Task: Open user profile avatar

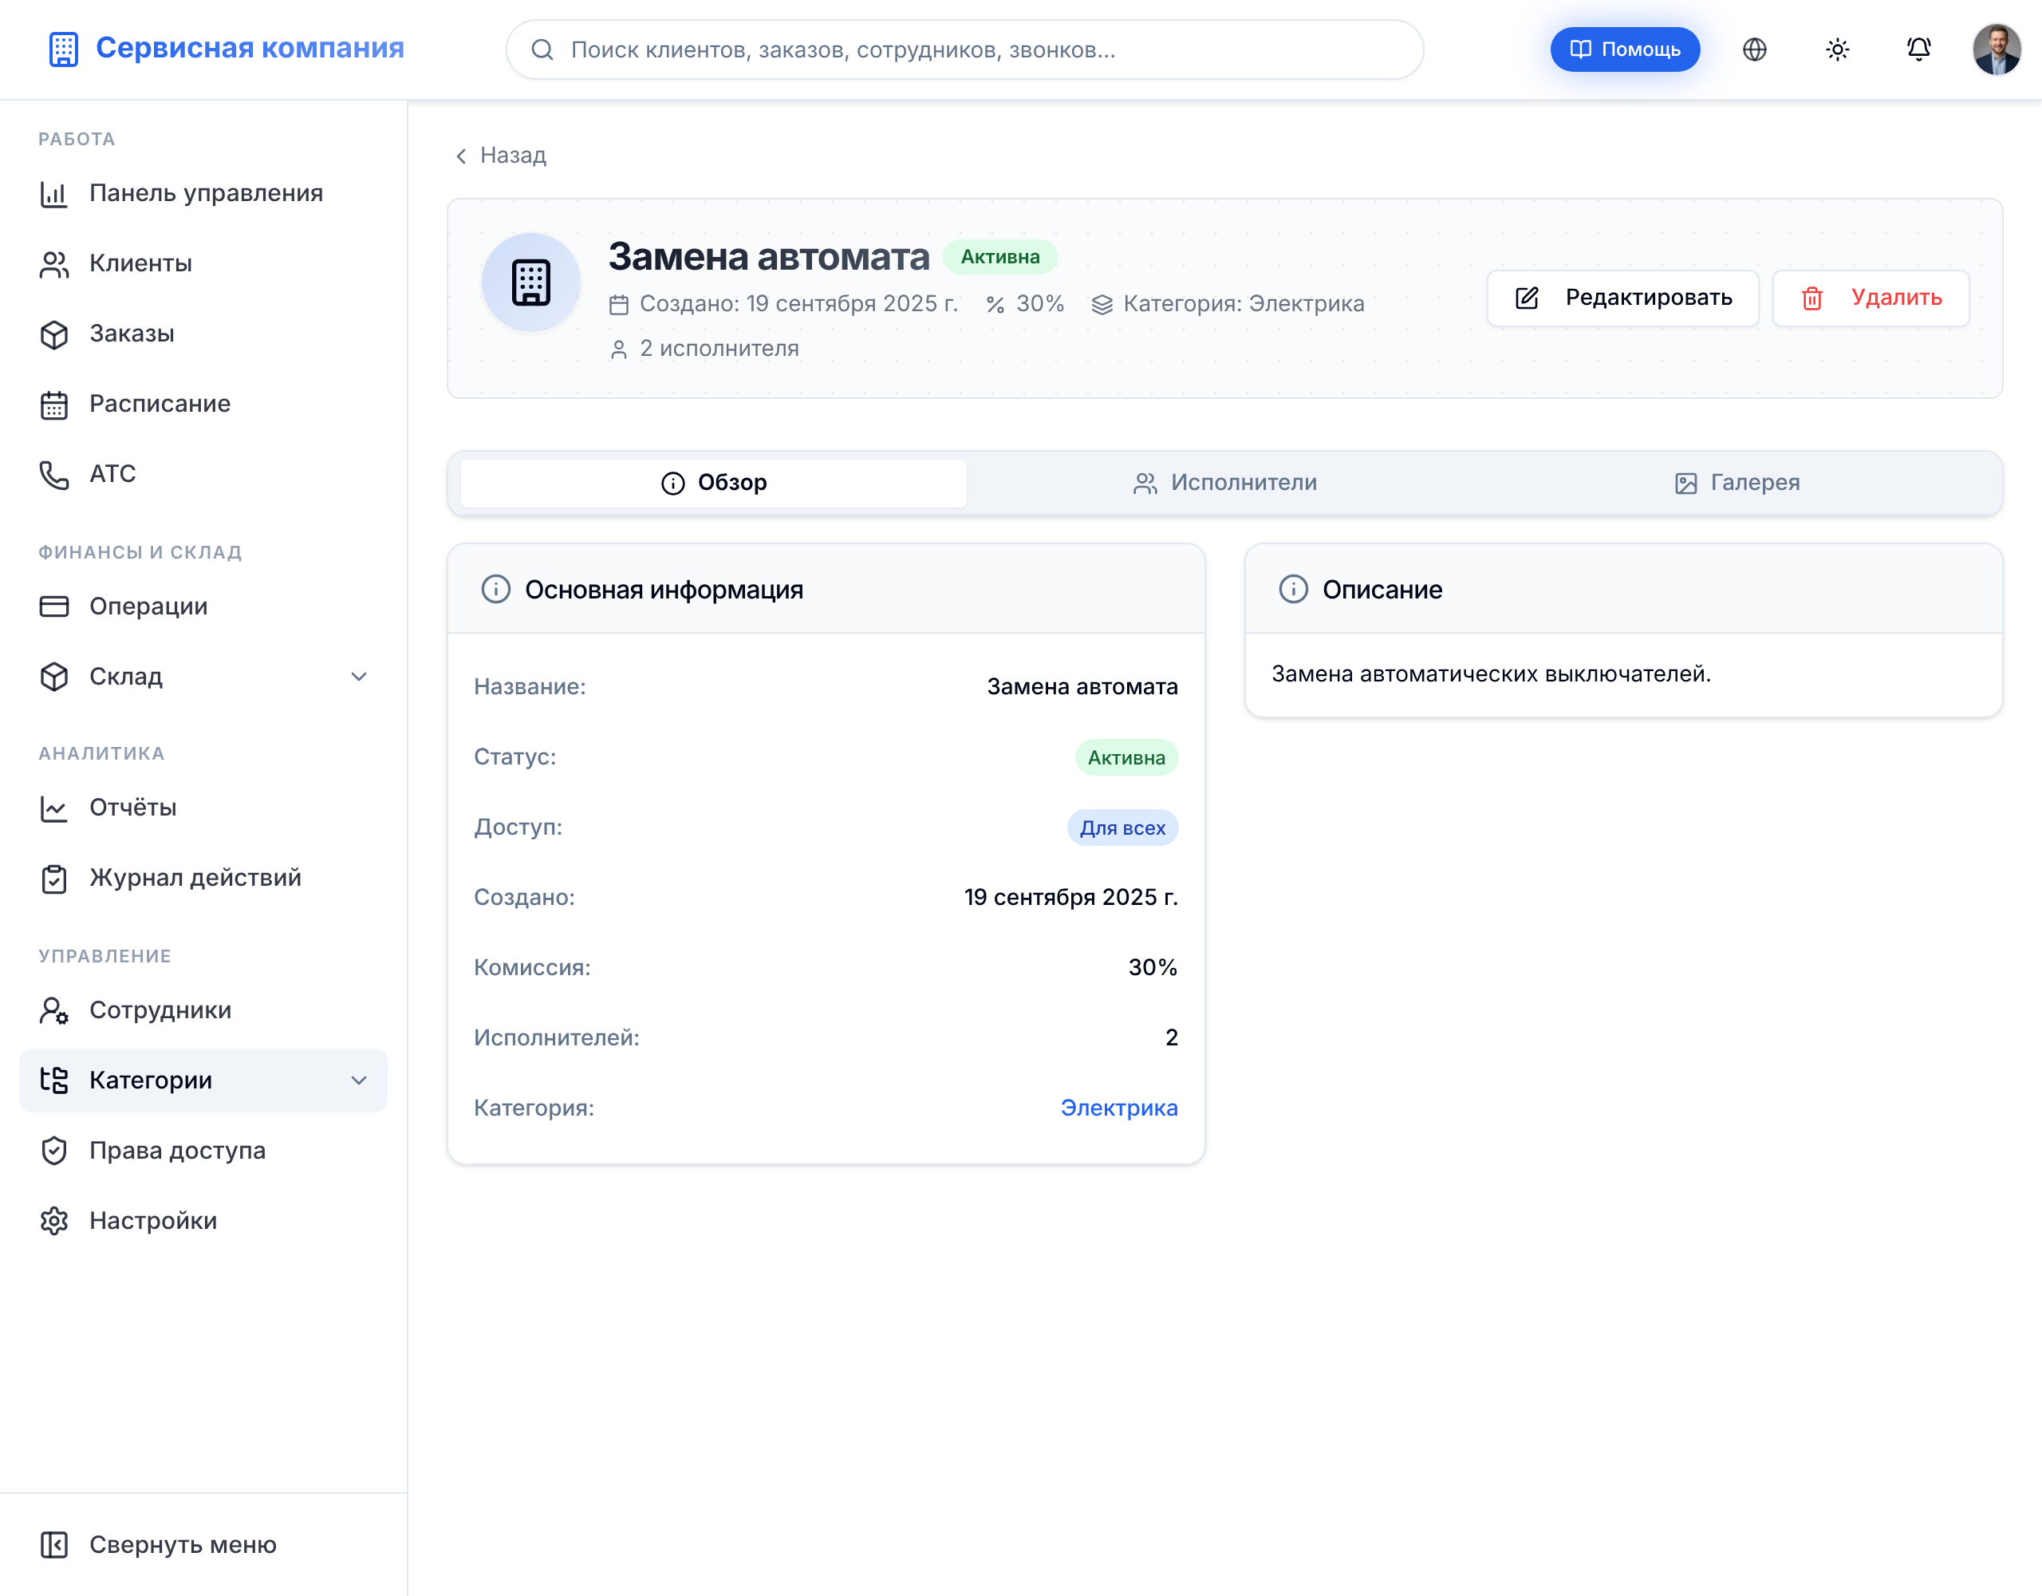Action: click(x=1997, y=49)
